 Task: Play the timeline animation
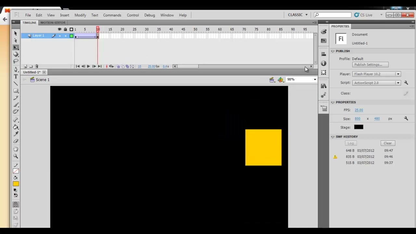88,66
